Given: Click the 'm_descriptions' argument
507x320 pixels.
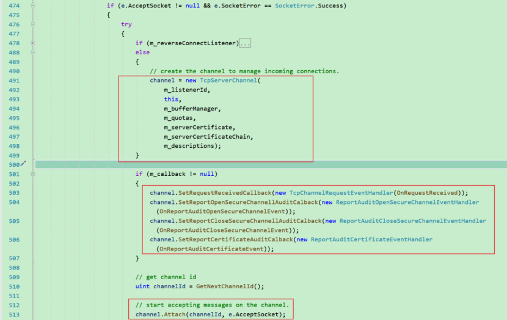Looking at the screenshot, I should coord(189,146).
